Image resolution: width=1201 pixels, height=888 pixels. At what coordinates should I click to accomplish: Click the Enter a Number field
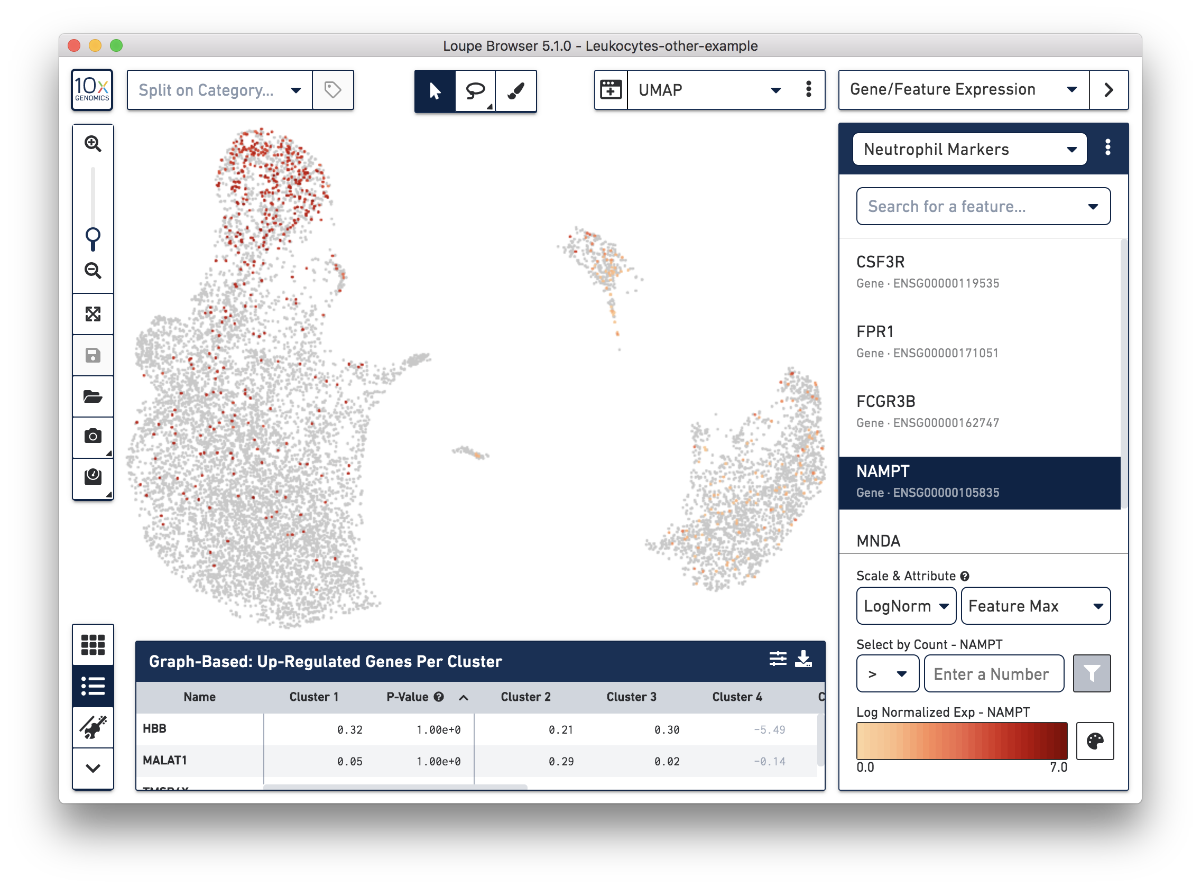[x=993, y=673]
